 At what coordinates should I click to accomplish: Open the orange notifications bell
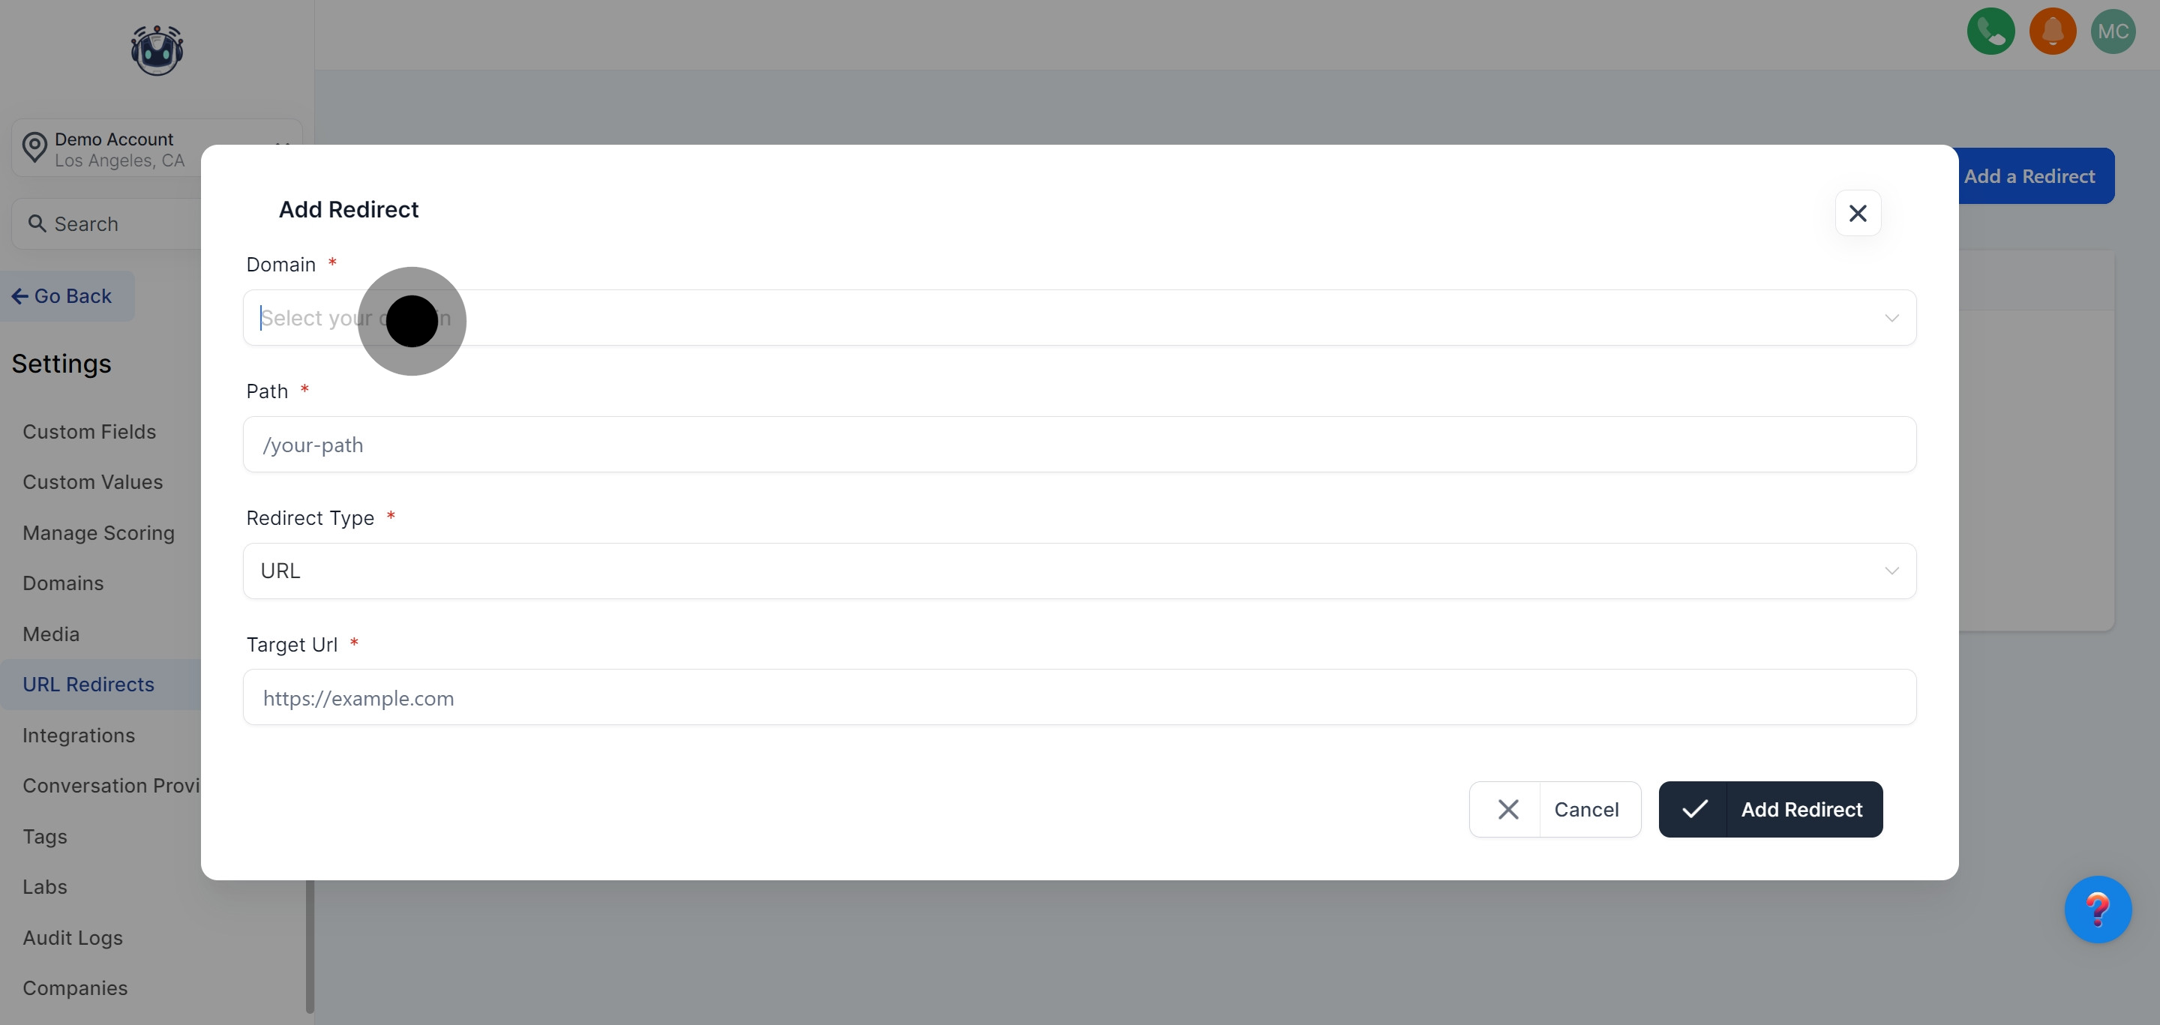click(2052, 31)
